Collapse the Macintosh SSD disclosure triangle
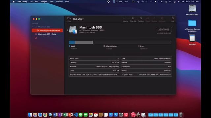211x118 pixels. pos(33,27)
